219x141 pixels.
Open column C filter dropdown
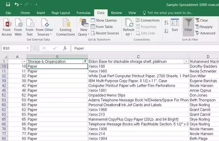[x=186, y=61]
